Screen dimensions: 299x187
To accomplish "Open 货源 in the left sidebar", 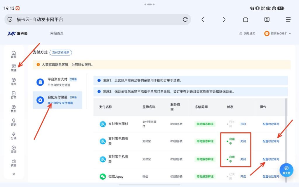I will (13, 149).
